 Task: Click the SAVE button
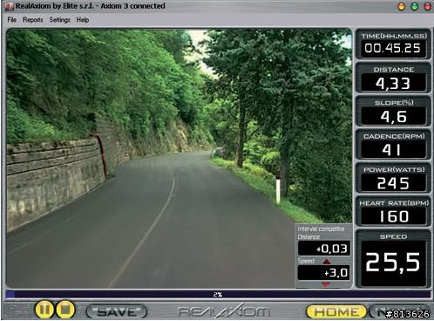(117, 311)
